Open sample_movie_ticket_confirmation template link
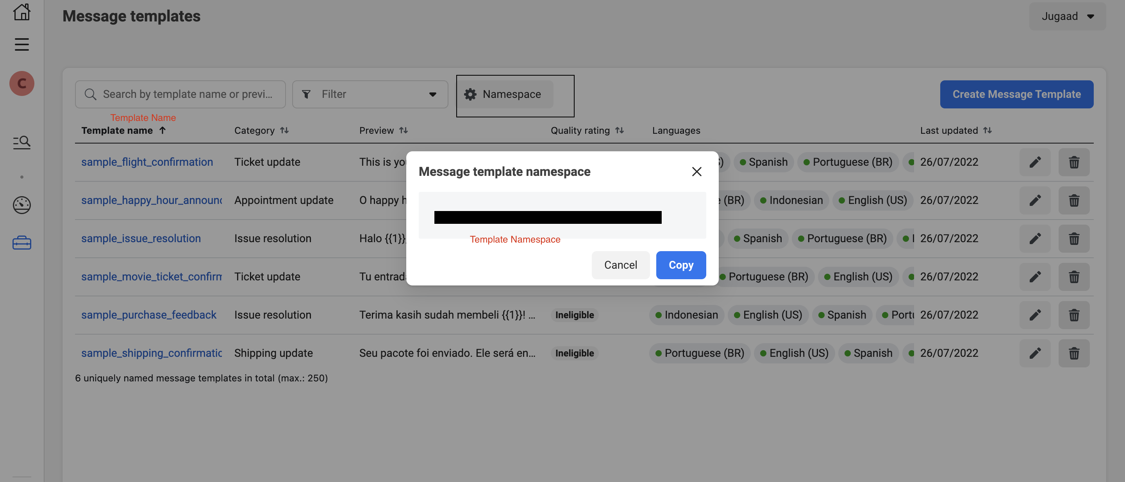 point(152,277)
